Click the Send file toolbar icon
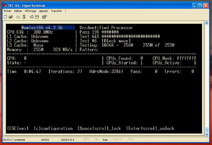Viewport: 212px width, 145px height. tap(32, 17)
